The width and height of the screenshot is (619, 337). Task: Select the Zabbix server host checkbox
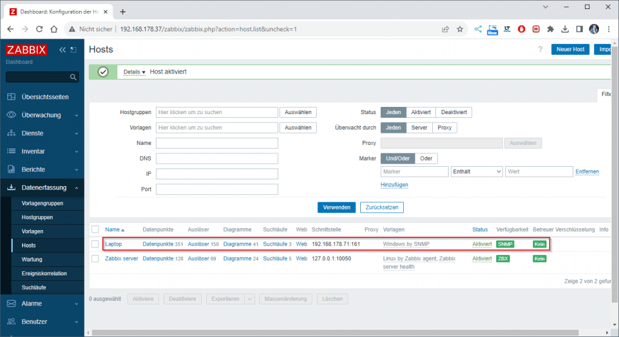(x=95, y=259)
